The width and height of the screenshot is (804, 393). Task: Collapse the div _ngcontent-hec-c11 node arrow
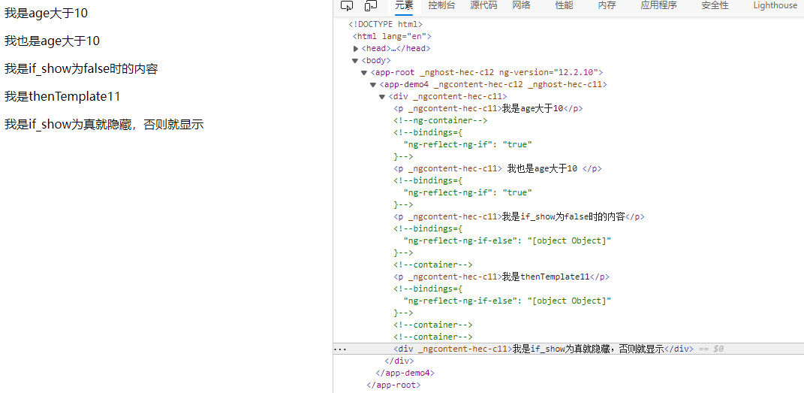click(x=382, y=96)
